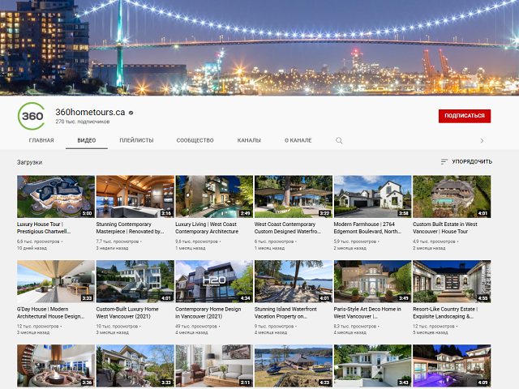Go to the Сообщество tab
The image size is (519, 389).
point(195,140)
